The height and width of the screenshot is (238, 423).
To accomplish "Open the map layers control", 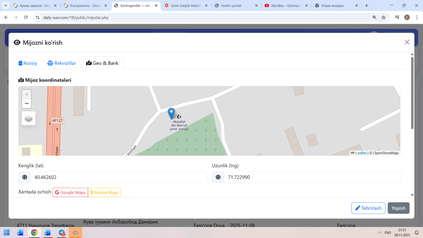I will [29, 118].
